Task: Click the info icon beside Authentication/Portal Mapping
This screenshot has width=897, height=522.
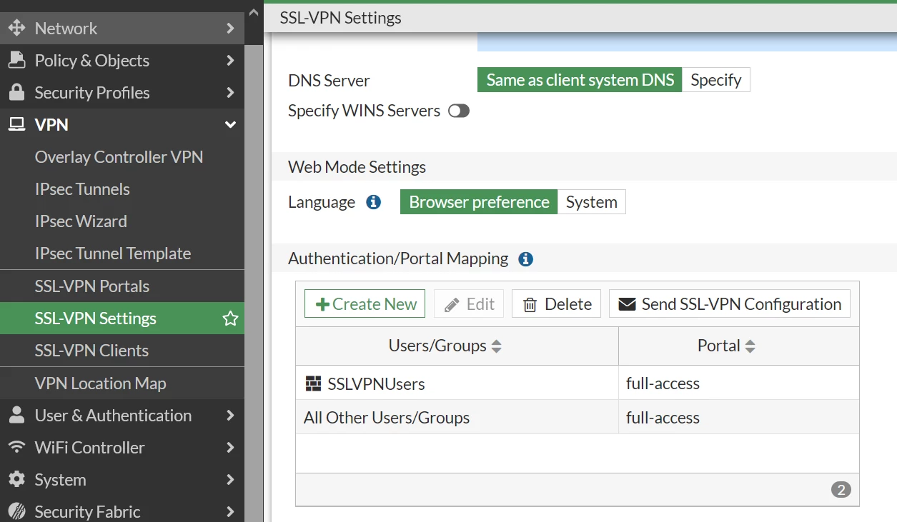Action: pyautogui.click(x=526, y=259)
